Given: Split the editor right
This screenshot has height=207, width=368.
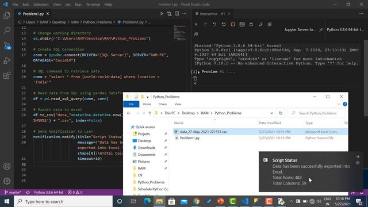Looking at the screenshot, I should point(177,14).
